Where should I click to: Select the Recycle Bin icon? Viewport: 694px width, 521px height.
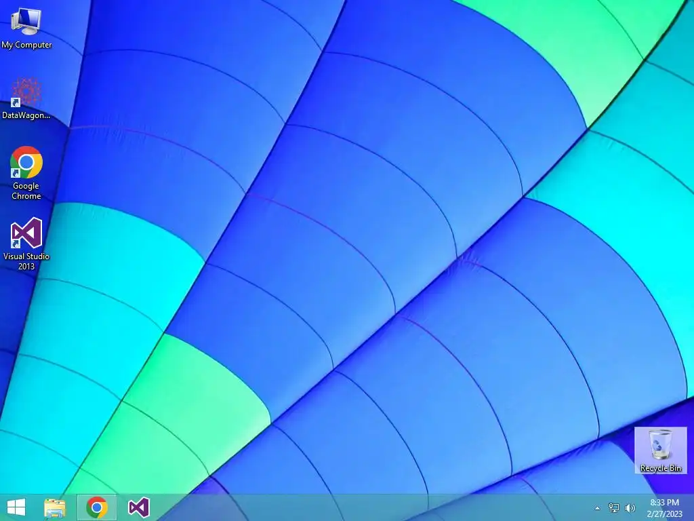[x=660, y=450]
